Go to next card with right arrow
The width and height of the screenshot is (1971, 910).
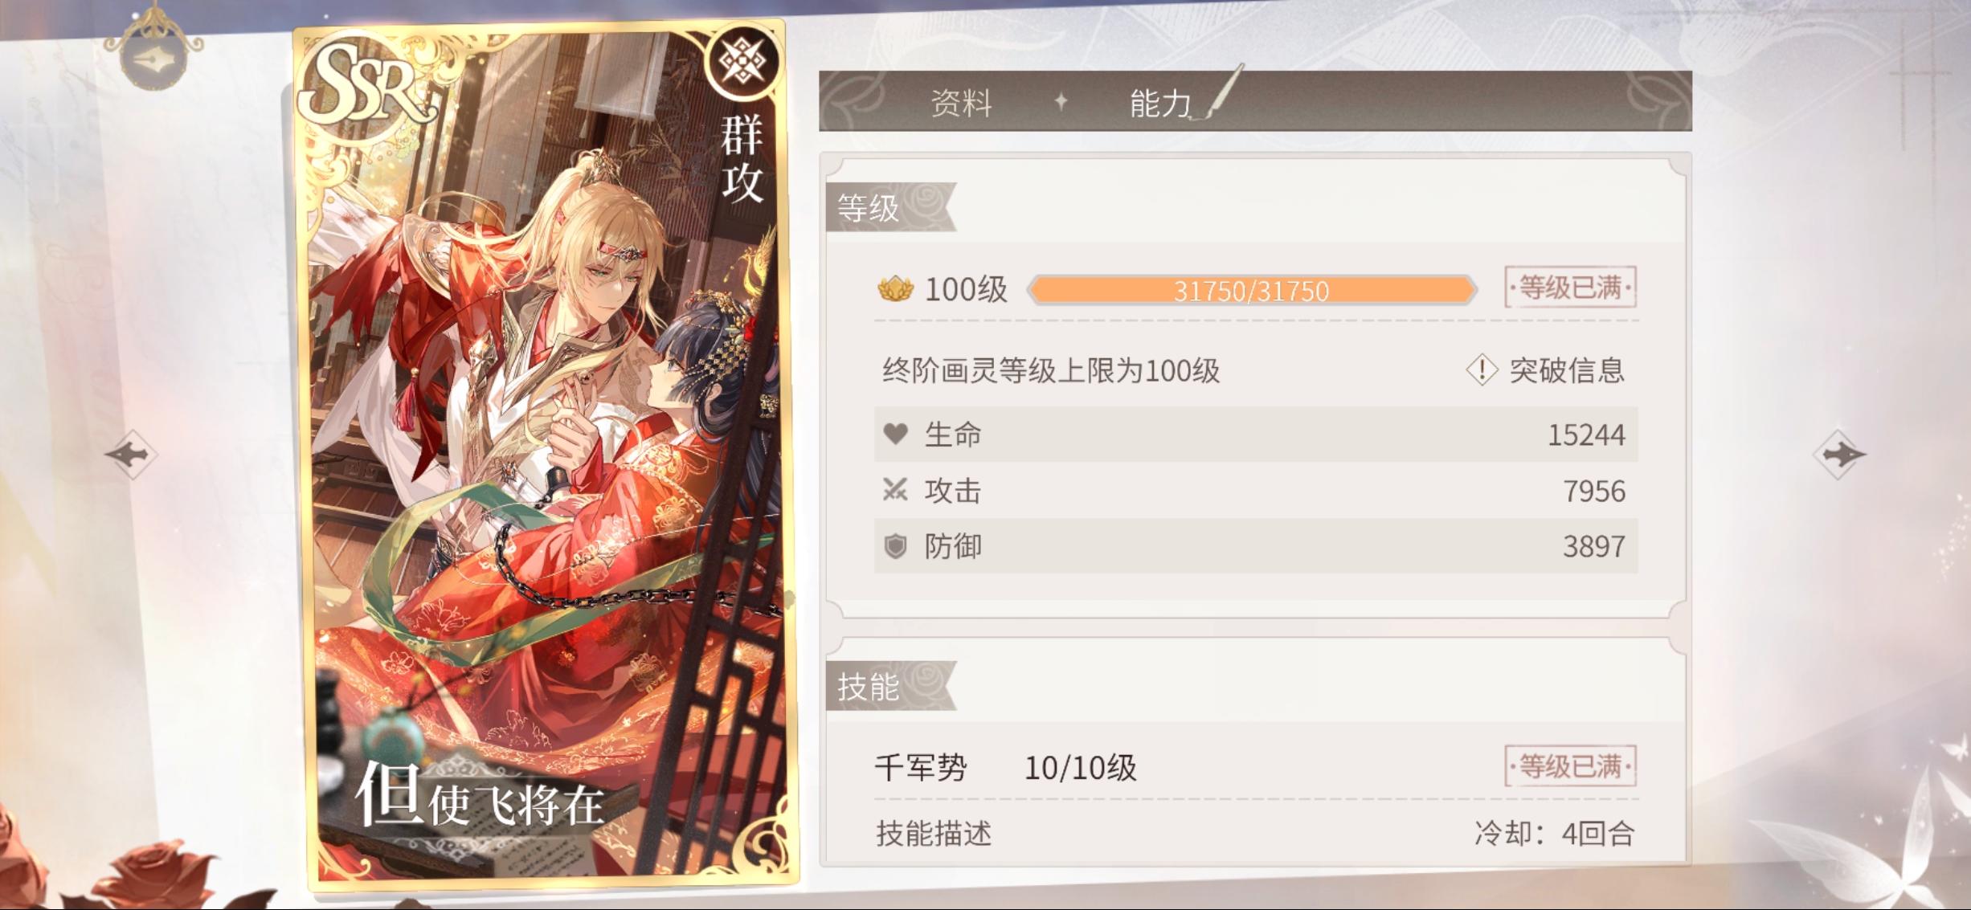(1838, 455)
